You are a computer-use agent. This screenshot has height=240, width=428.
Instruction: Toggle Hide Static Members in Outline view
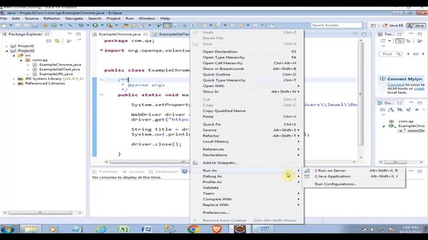point(408,109)
